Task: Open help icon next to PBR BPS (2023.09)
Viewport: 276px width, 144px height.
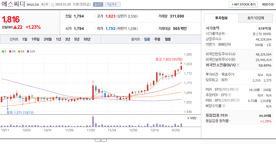Action: (238, 101)
